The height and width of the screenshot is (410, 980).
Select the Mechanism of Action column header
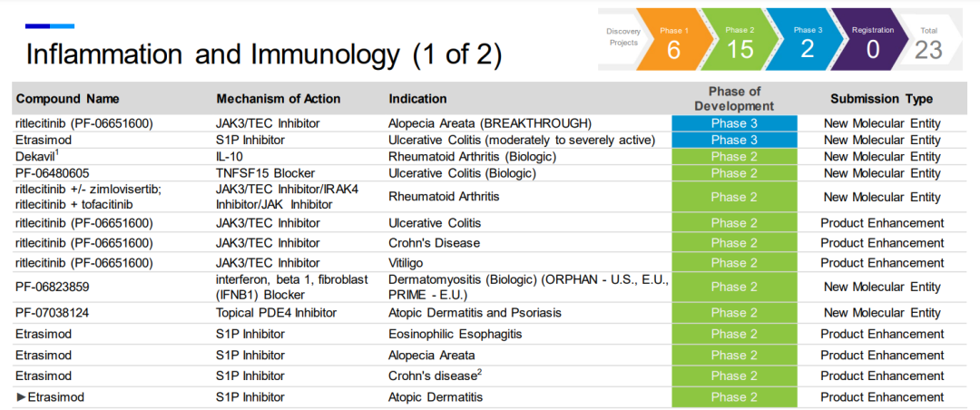pos(278,99)
